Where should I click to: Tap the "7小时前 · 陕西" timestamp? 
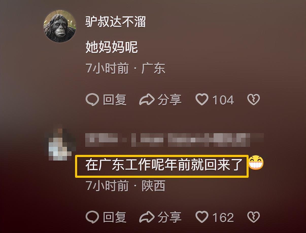[126, 186]
